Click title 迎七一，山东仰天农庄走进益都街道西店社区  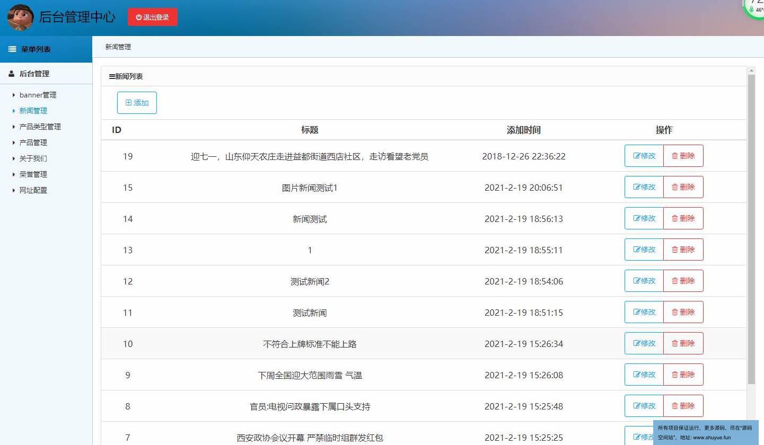click(310, 156)
